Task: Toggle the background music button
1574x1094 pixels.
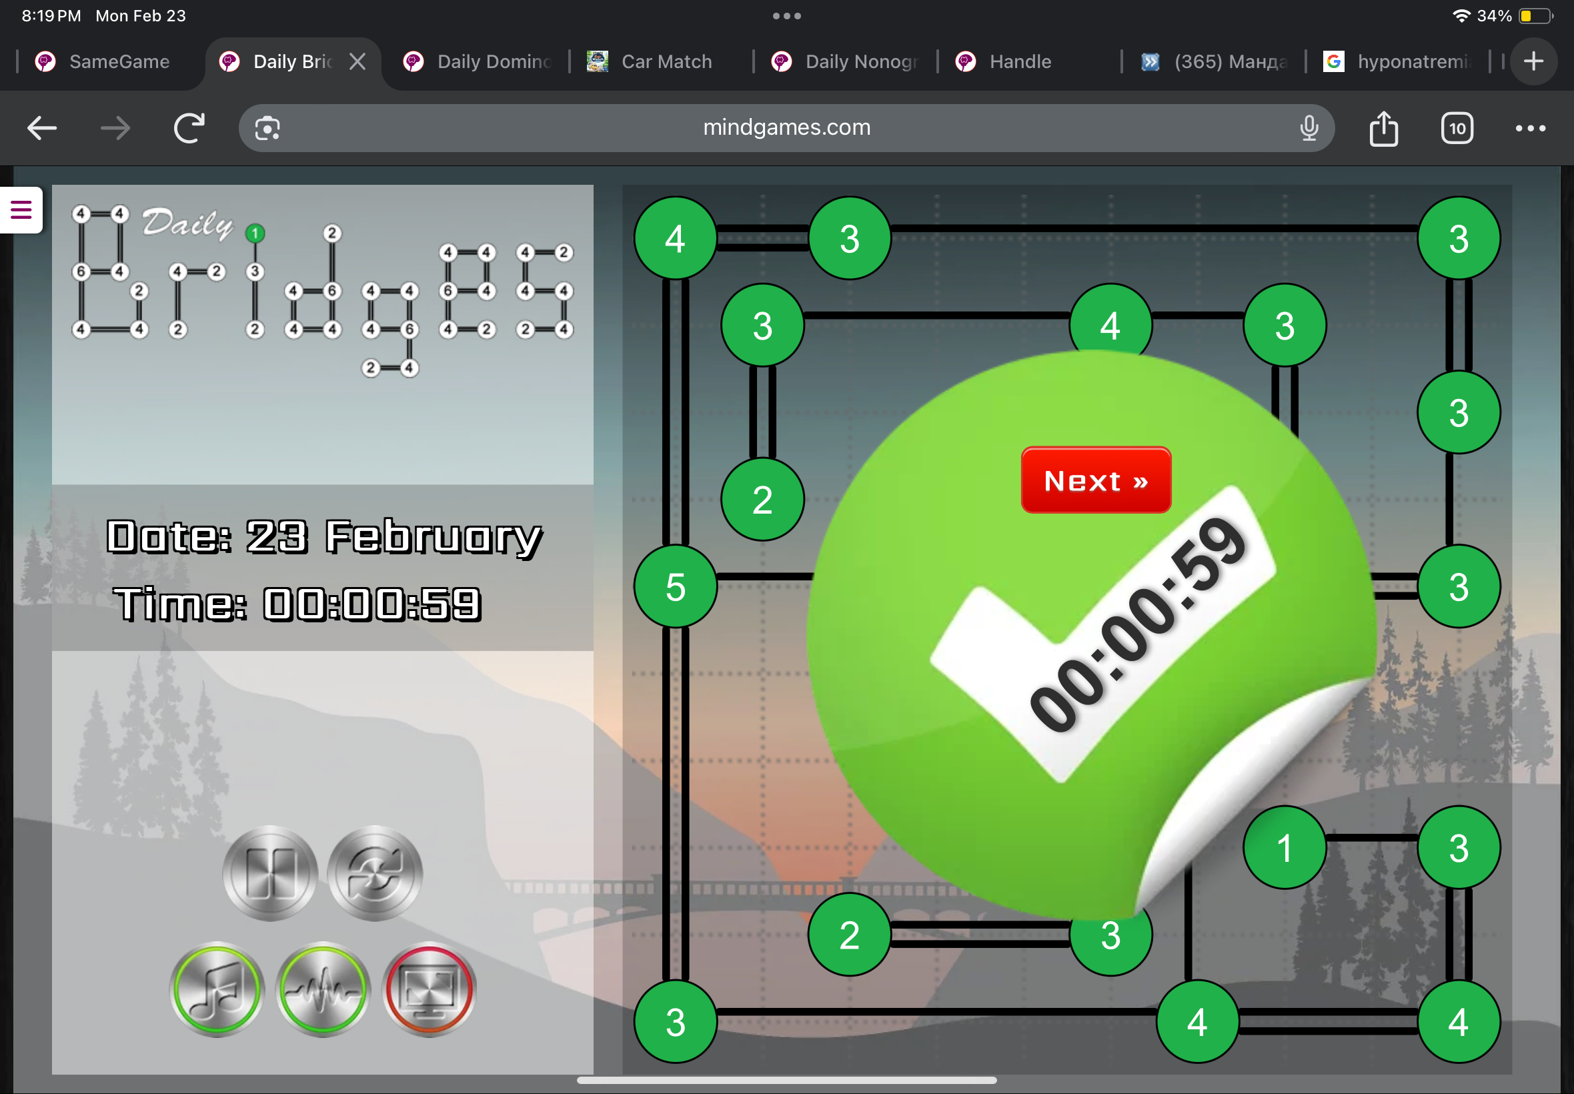Action: (x=217, y=989)
